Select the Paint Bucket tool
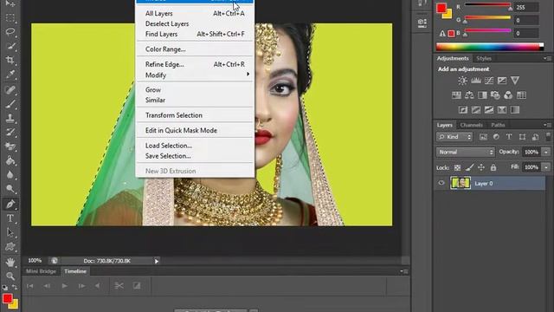Viewport: 554px width, 312px height. [x=10, y=160]
